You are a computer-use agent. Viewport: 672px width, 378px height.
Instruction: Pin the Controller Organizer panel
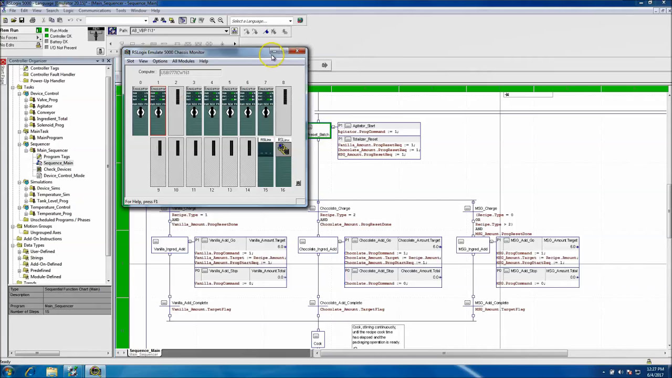(103, 61)
